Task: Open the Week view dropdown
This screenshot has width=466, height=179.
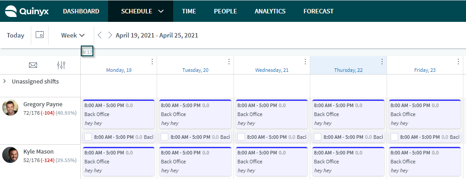Action: pyautogui.click(x=73, y=35)
